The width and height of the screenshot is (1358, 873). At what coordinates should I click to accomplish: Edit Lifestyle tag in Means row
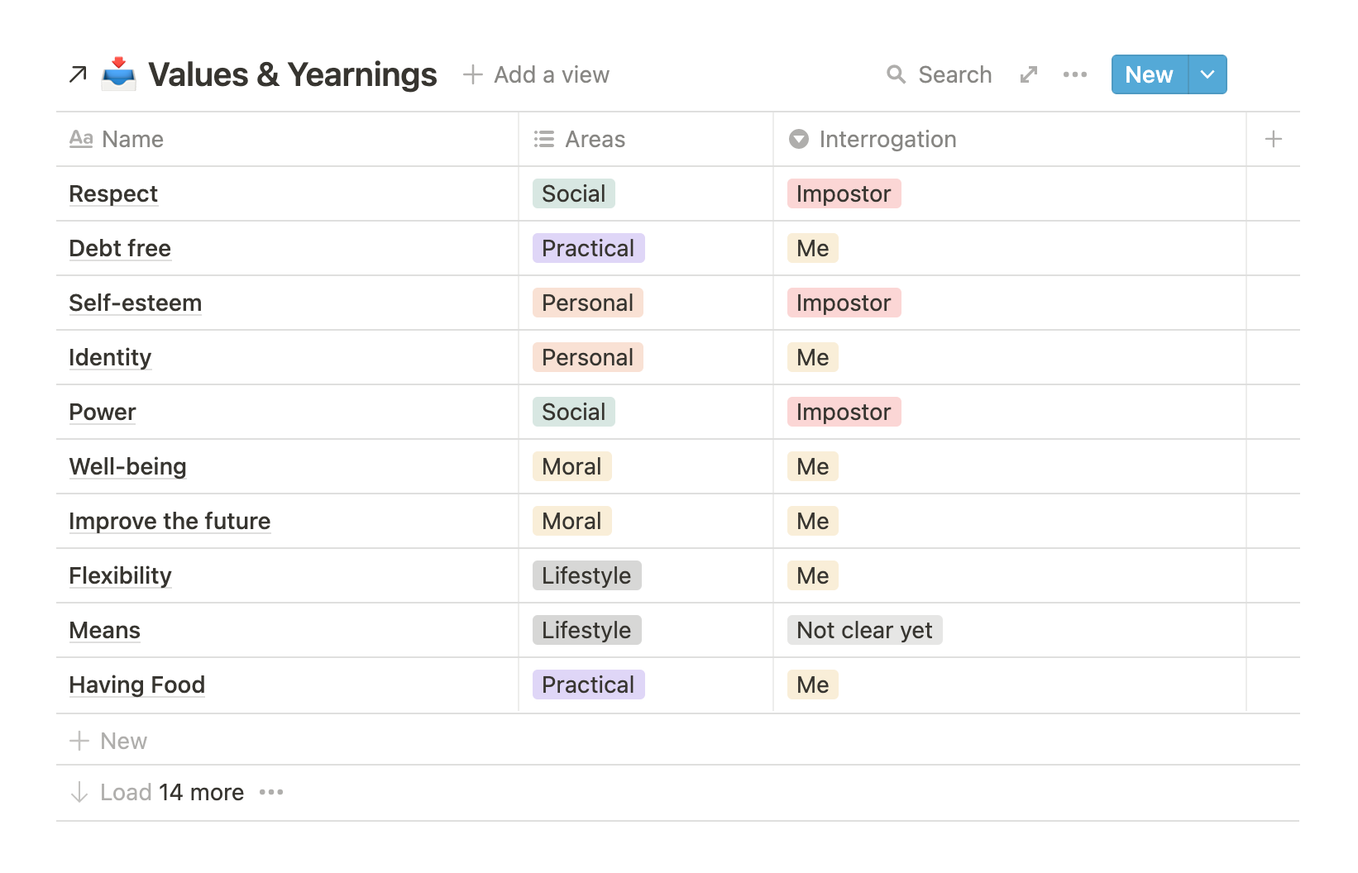(x=586, y=630)
